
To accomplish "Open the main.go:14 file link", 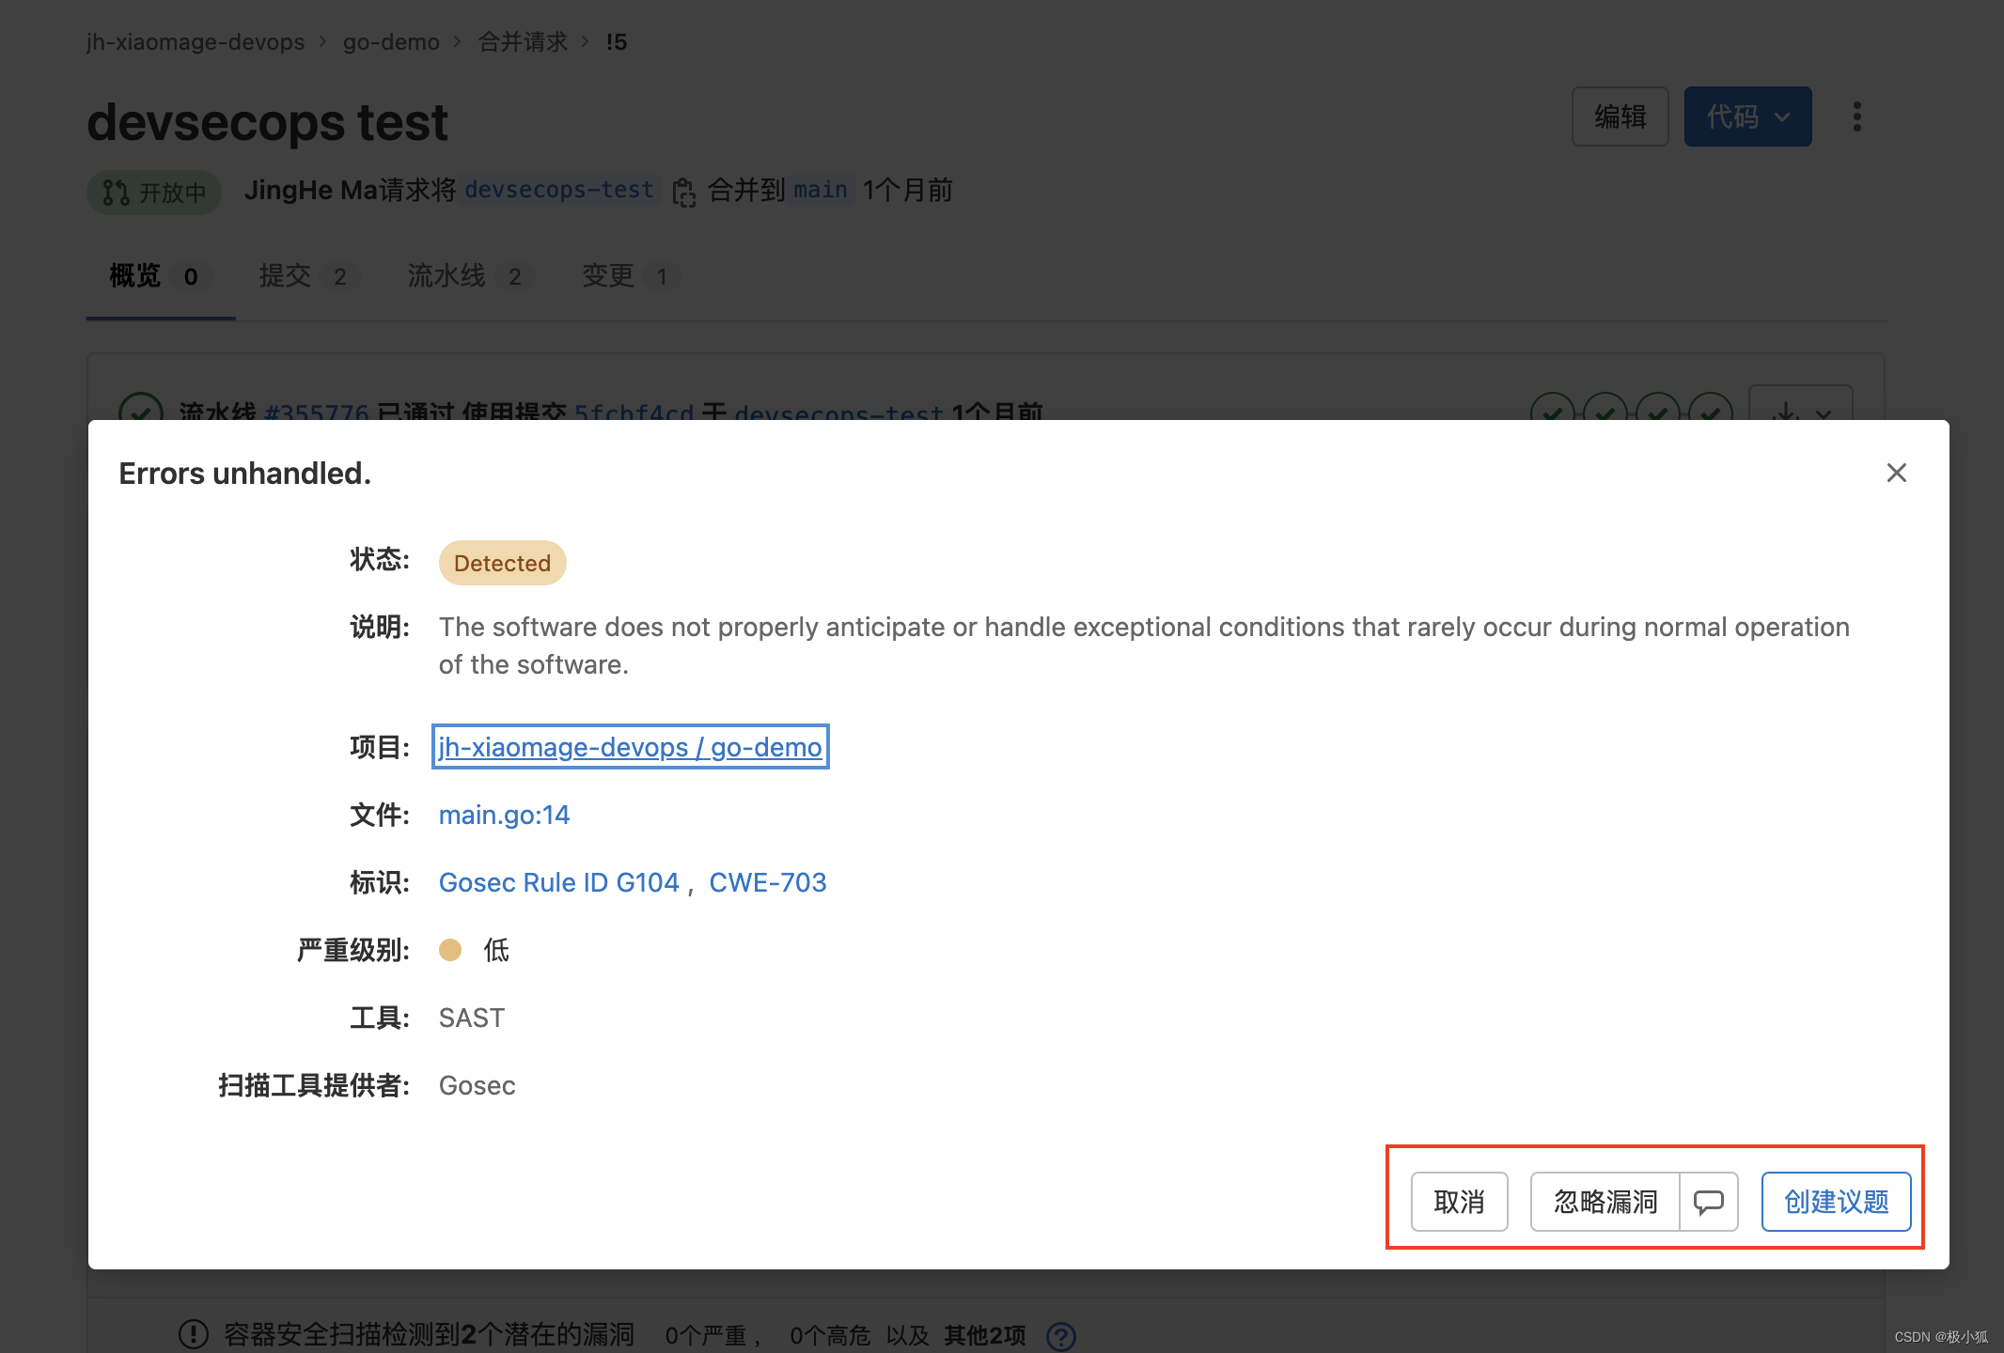I will coord(504,815).
